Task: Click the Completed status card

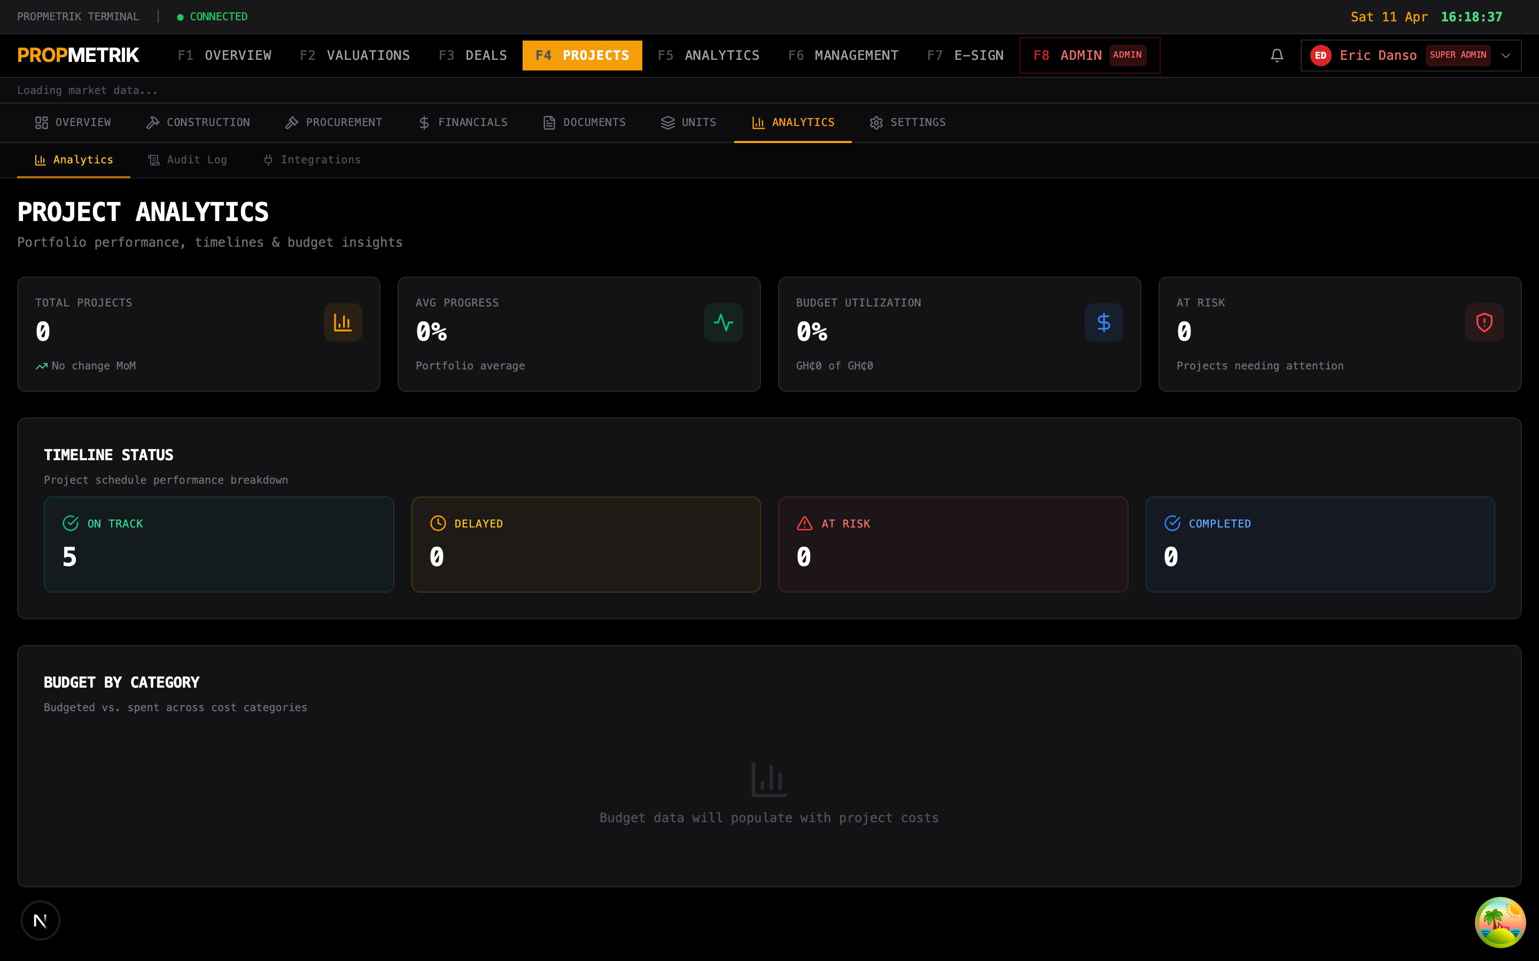Action: (x=1320, y=545)
